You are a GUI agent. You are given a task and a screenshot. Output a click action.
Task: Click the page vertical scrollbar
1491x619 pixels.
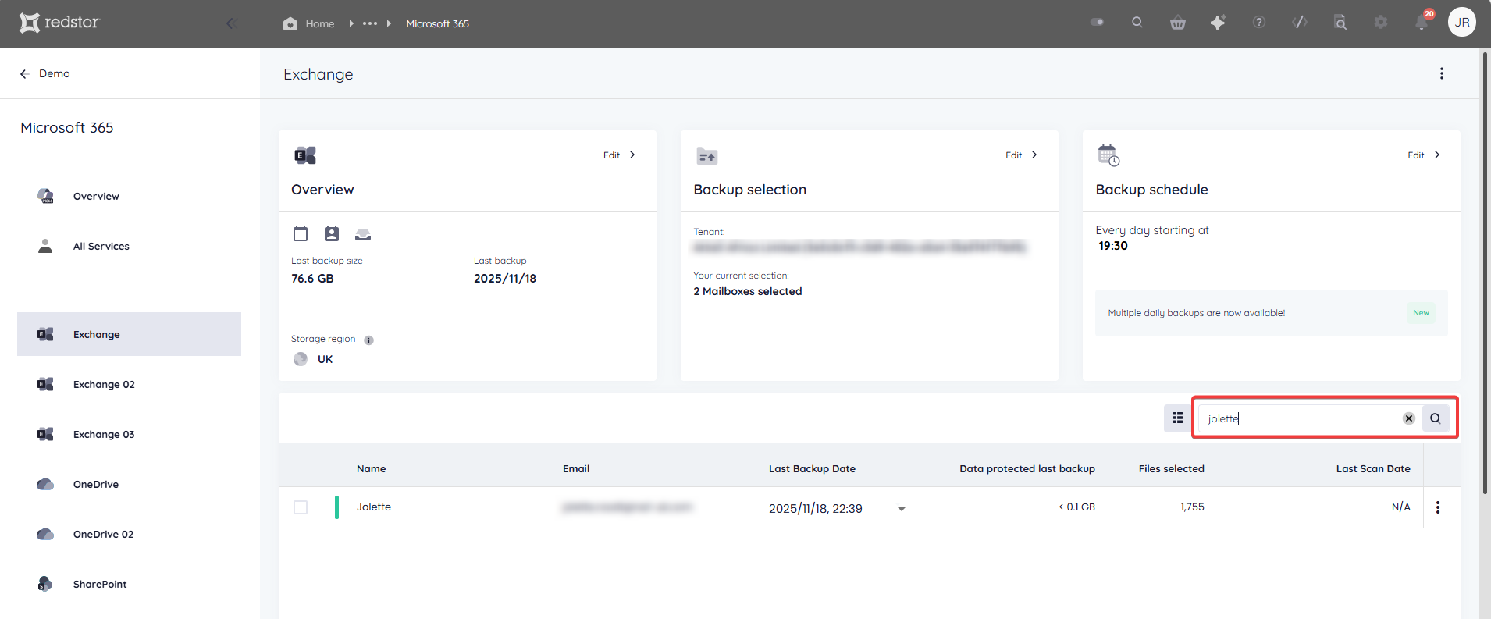[1485, 273]
